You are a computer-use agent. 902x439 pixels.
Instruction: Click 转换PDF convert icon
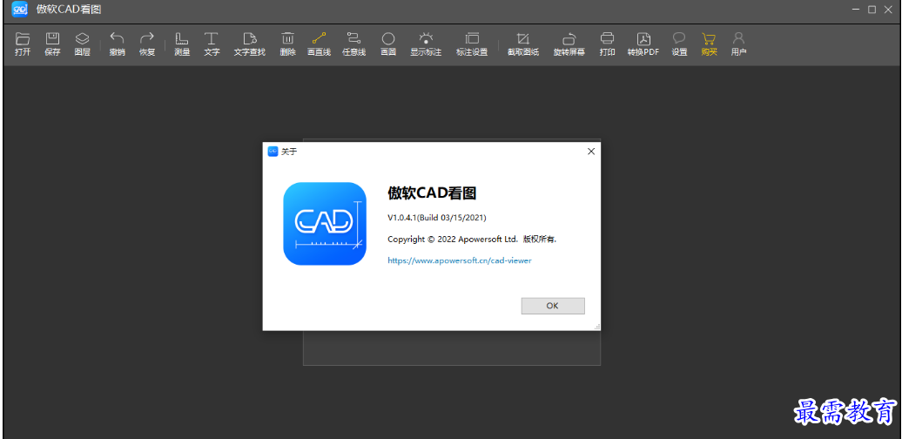coord(643,44)
